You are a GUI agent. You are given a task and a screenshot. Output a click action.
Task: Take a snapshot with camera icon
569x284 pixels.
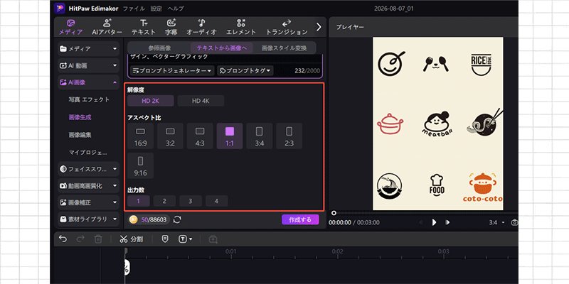point(514,222)
